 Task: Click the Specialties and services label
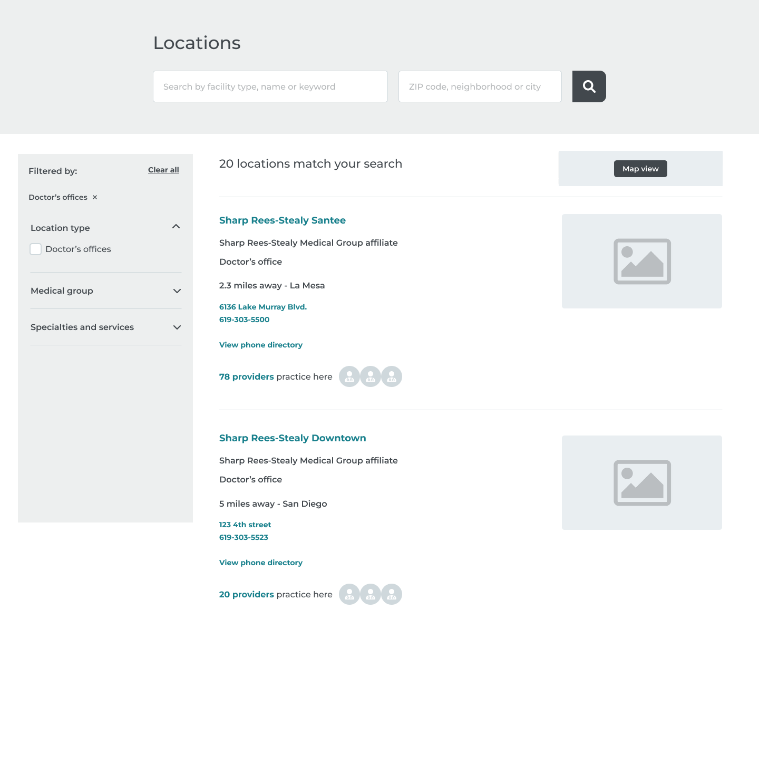[x=82, y=327]
